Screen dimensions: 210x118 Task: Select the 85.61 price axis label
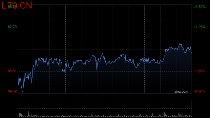click(x=12, y=71)
